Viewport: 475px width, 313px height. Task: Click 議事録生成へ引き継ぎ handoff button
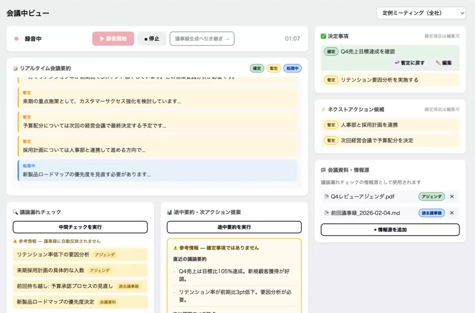coord(202,38)
